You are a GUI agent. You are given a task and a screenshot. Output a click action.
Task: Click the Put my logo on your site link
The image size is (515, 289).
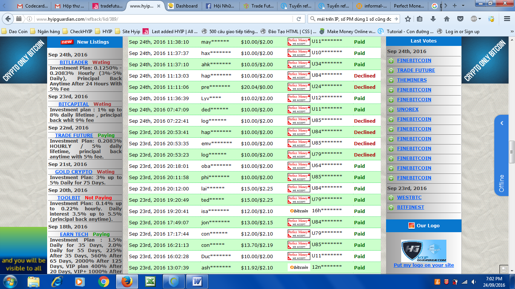click(x=424, y=265)
